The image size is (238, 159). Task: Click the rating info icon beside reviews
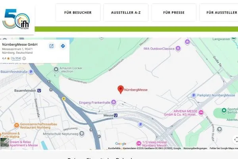click(x=24, y=58)
